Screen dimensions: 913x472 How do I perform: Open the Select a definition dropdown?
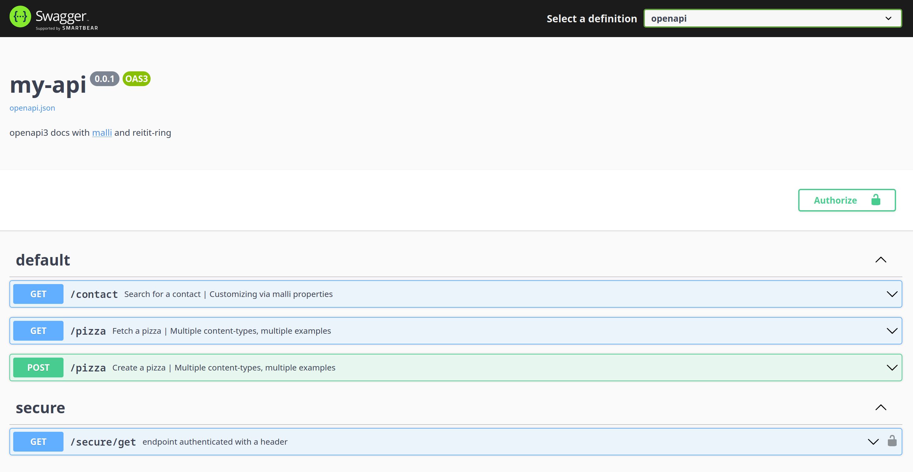(772, 19)
